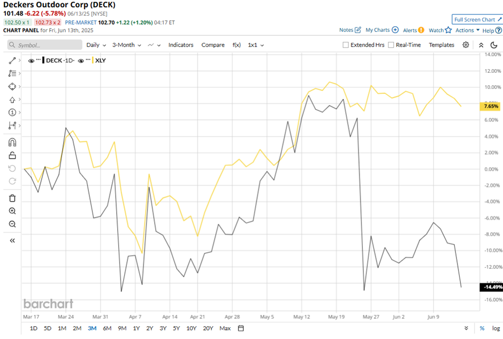Screen dimensions: 503x339
Task: Select the 3M time range
Action: (x=92, y=328)
